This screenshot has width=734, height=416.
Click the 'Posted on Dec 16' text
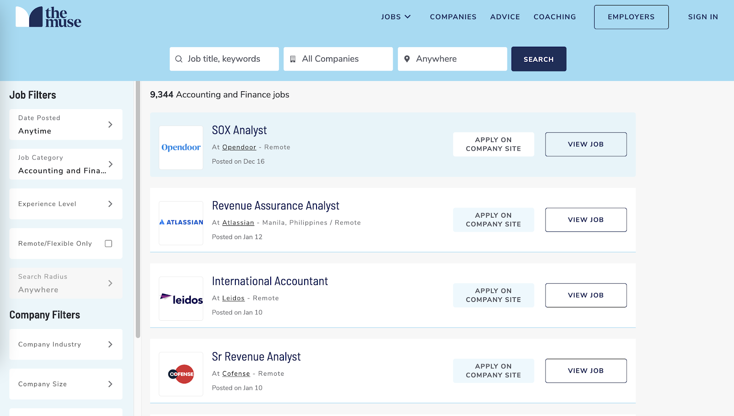pyautogui.click(x=238, y=162)
